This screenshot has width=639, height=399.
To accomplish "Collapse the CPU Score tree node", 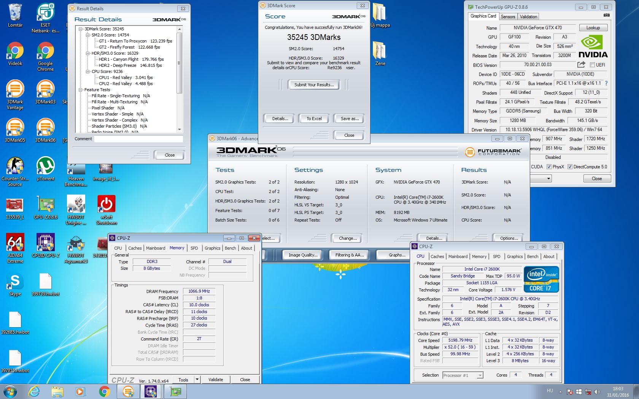I will pyautogui.click(x=88, y=71).
